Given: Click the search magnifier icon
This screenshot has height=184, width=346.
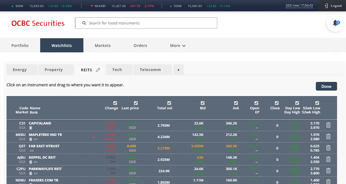Looking at the screenshot, I should click(84, 23).
